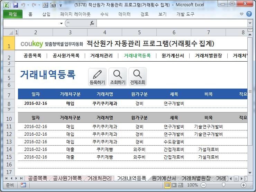This screenshot has width=256, height=192.
Task: Open the 검토 ribbon tab
Action: click(145, 14)
